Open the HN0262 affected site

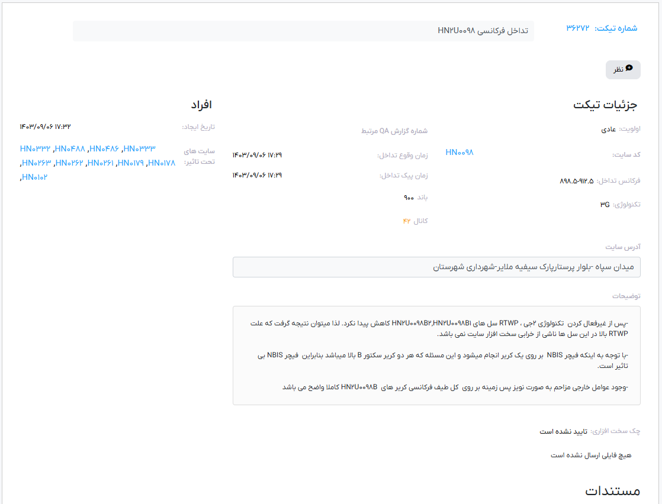(x=69, y=163)
